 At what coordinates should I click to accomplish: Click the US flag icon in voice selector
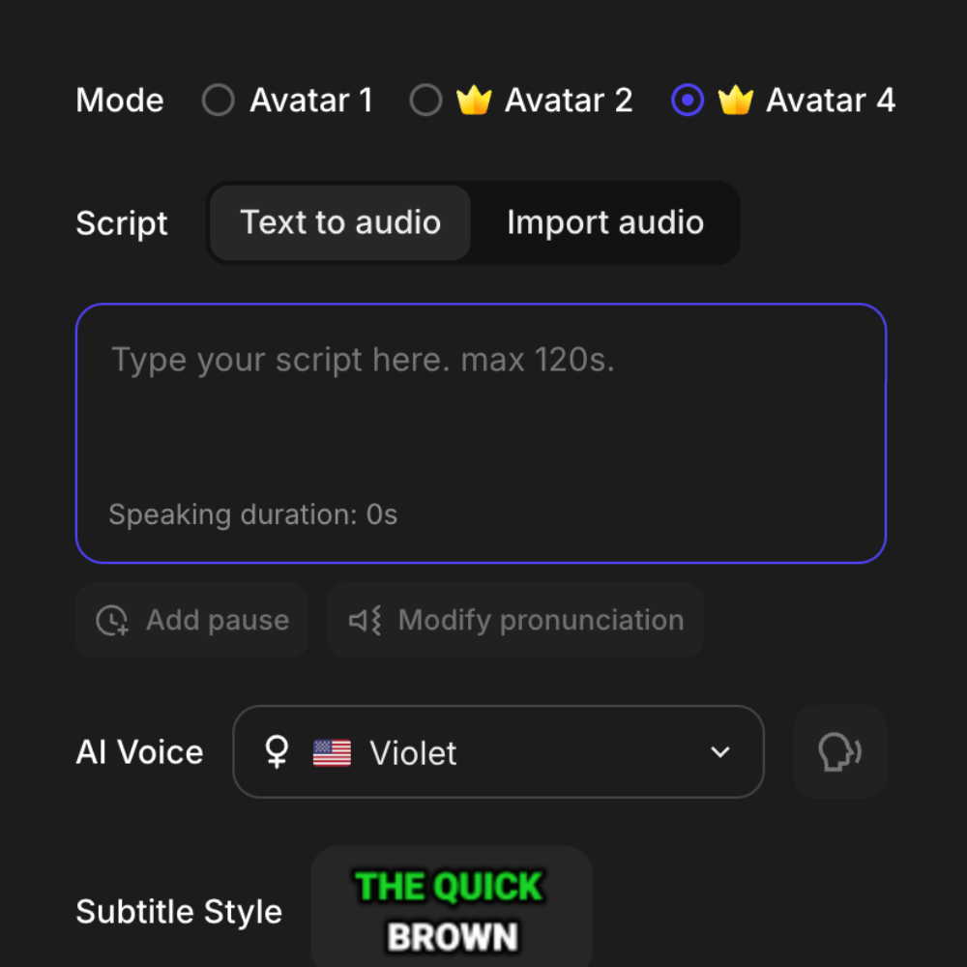pos(332,752)
